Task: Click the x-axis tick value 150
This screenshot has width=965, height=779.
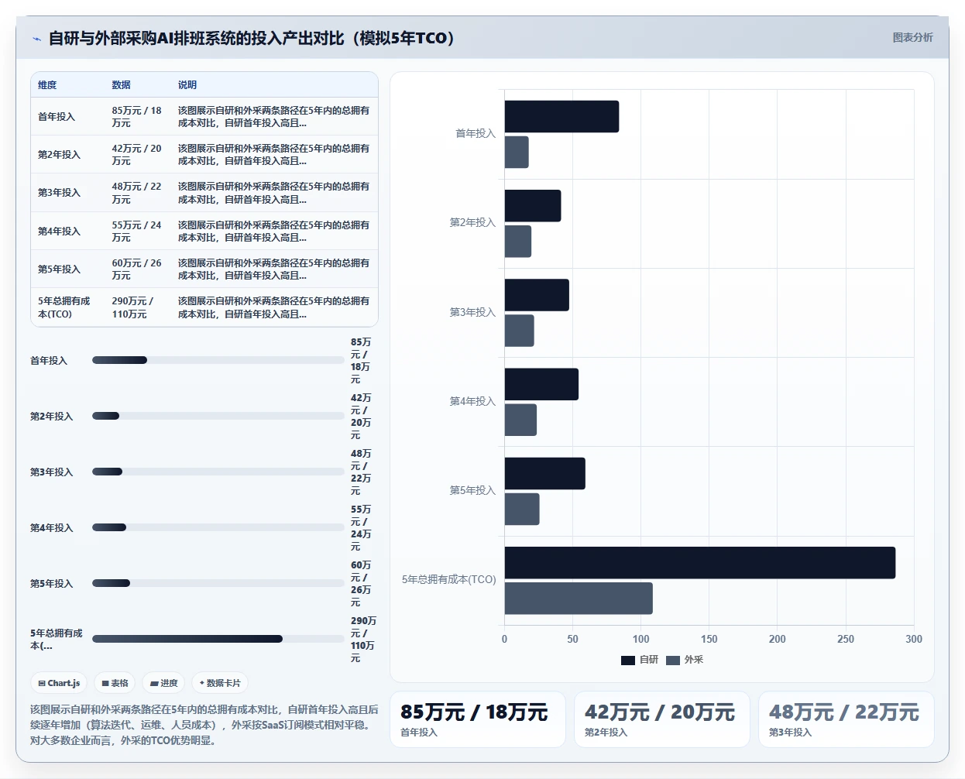Action: pos(709,639)
